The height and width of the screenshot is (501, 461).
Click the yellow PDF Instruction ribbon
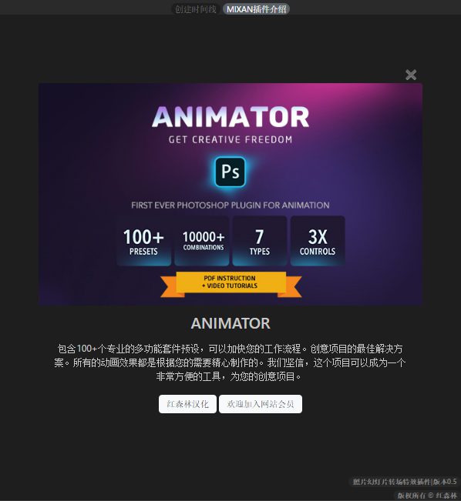coord(230,283)
